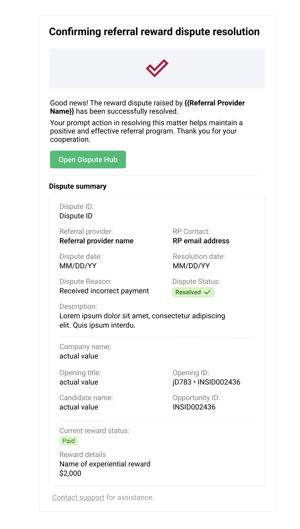Click the Dispute summary section heading
300x529 pixels.
(78, 186)
